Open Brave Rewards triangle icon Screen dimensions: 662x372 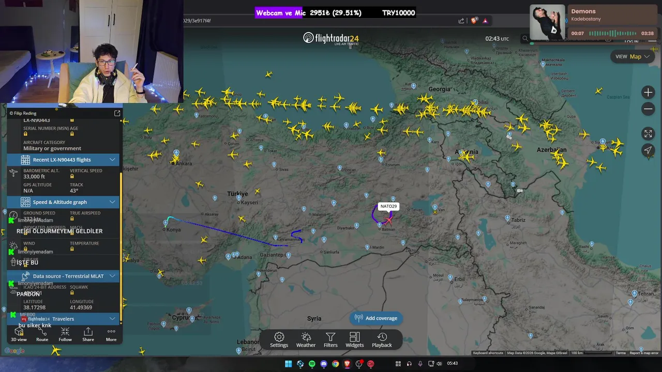click(x=485, y=21)
